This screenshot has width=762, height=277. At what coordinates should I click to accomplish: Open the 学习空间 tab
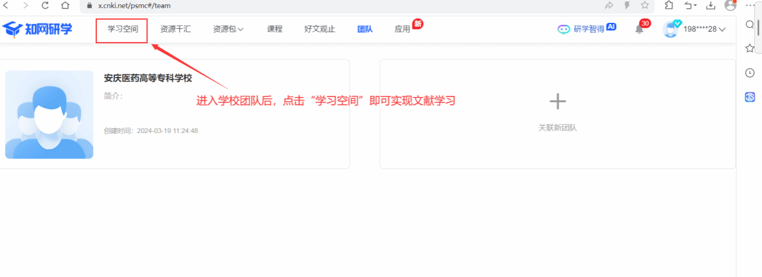click(123, 29)
